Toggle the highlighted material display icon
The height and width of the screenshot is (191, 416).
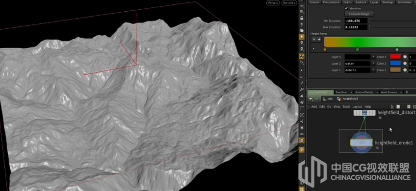(x=302, y=56)
